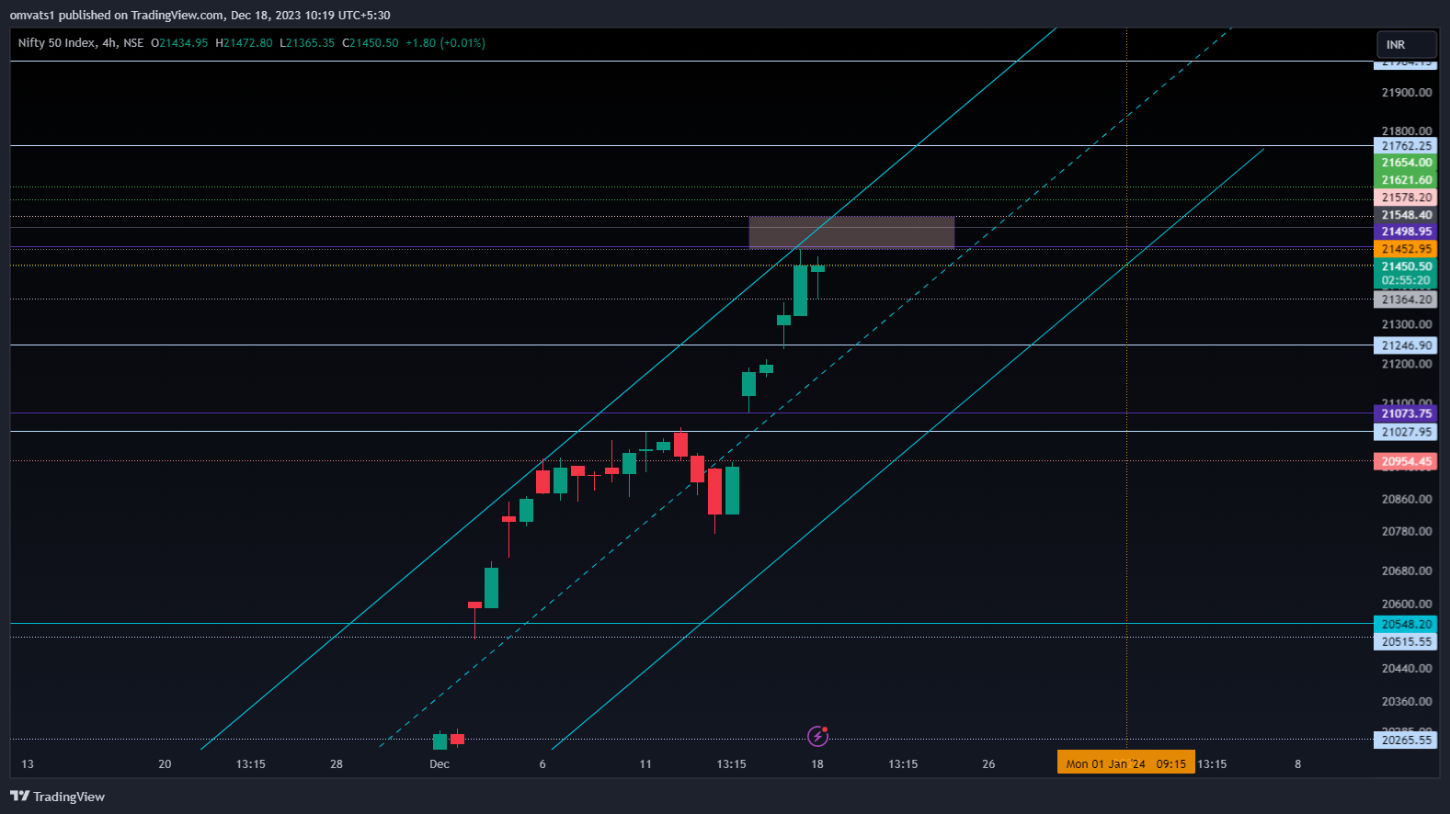This screenshot has width=1450, height=814.
Task: Click the purple lightning event icon
Action: (x=817, y=736)
